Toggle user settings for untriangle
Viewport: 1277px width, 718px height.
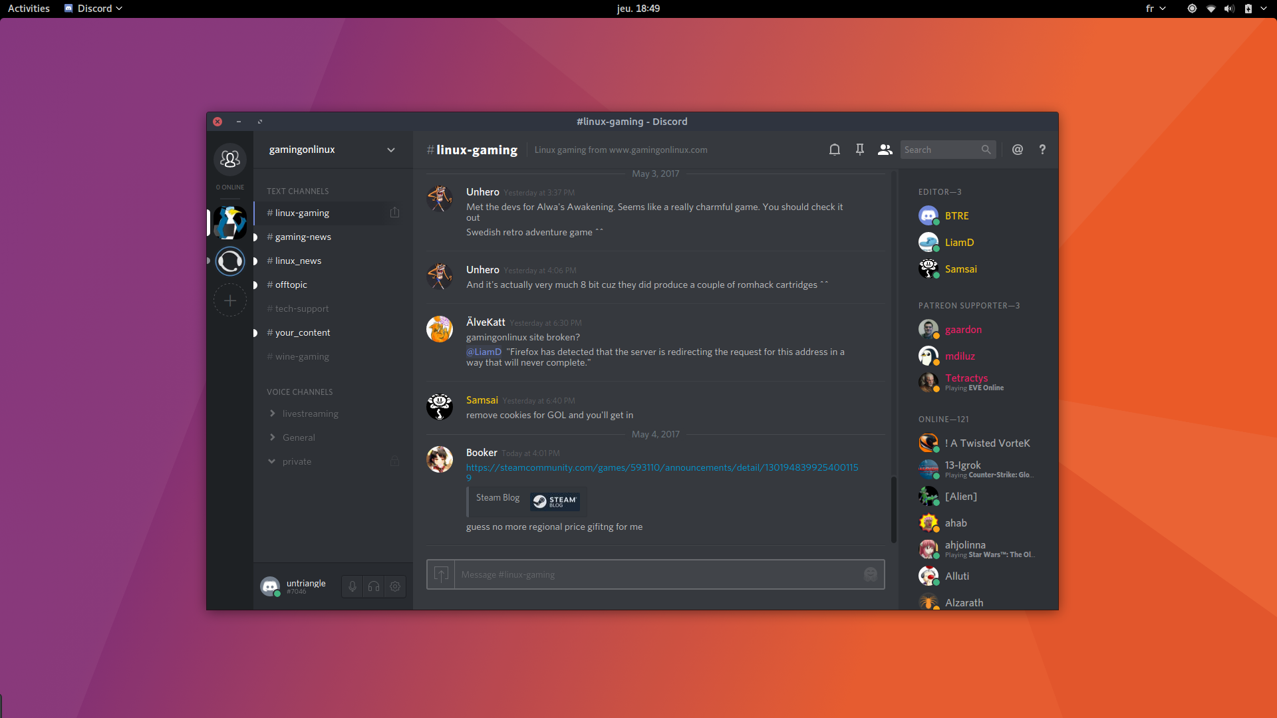[x=394, y=586]
